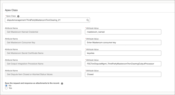Click Get Output Integration Procedure Name field
Viewport: 175px width, 95px height.
43,64
